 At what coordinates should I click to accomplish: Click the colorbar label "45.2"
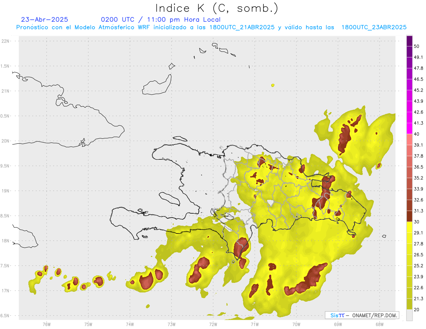[419, 90]
